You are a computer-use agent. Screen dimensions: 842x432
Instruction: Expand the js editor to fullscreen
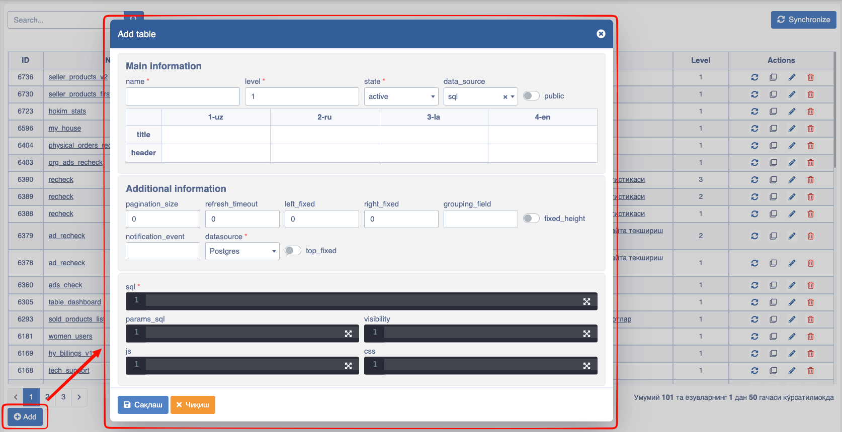tap(348, 366)
